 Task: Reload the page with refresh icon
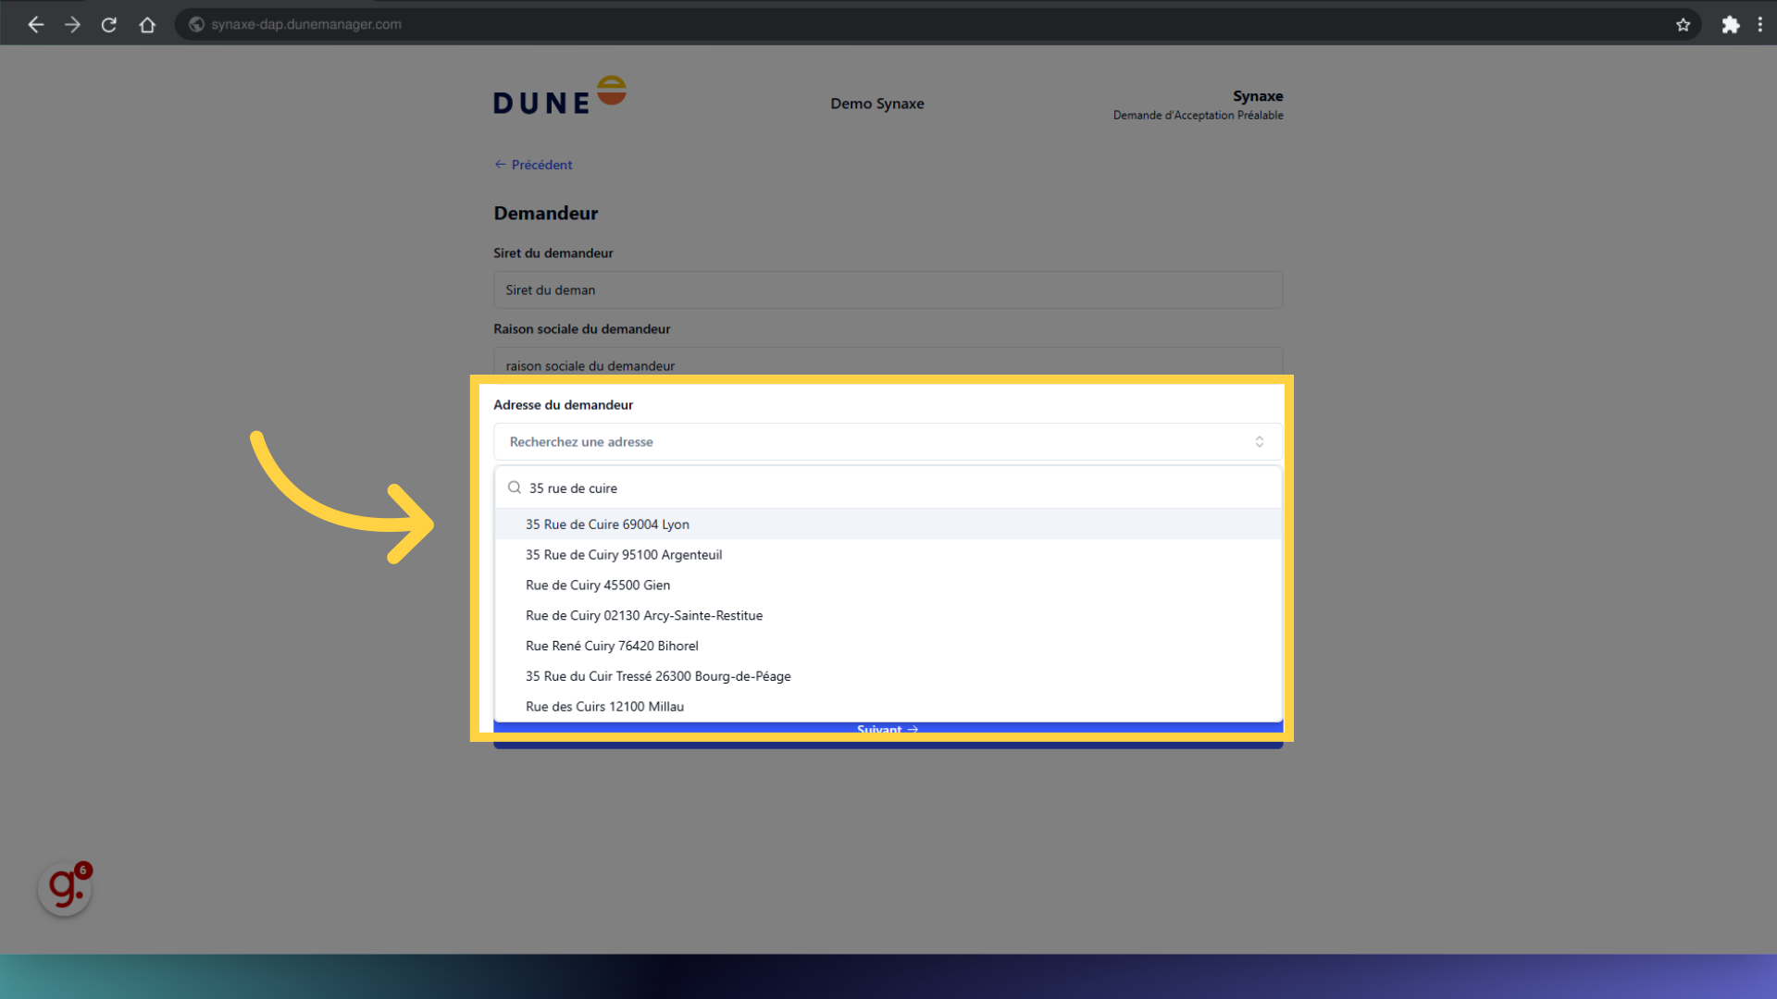point(109,25)
